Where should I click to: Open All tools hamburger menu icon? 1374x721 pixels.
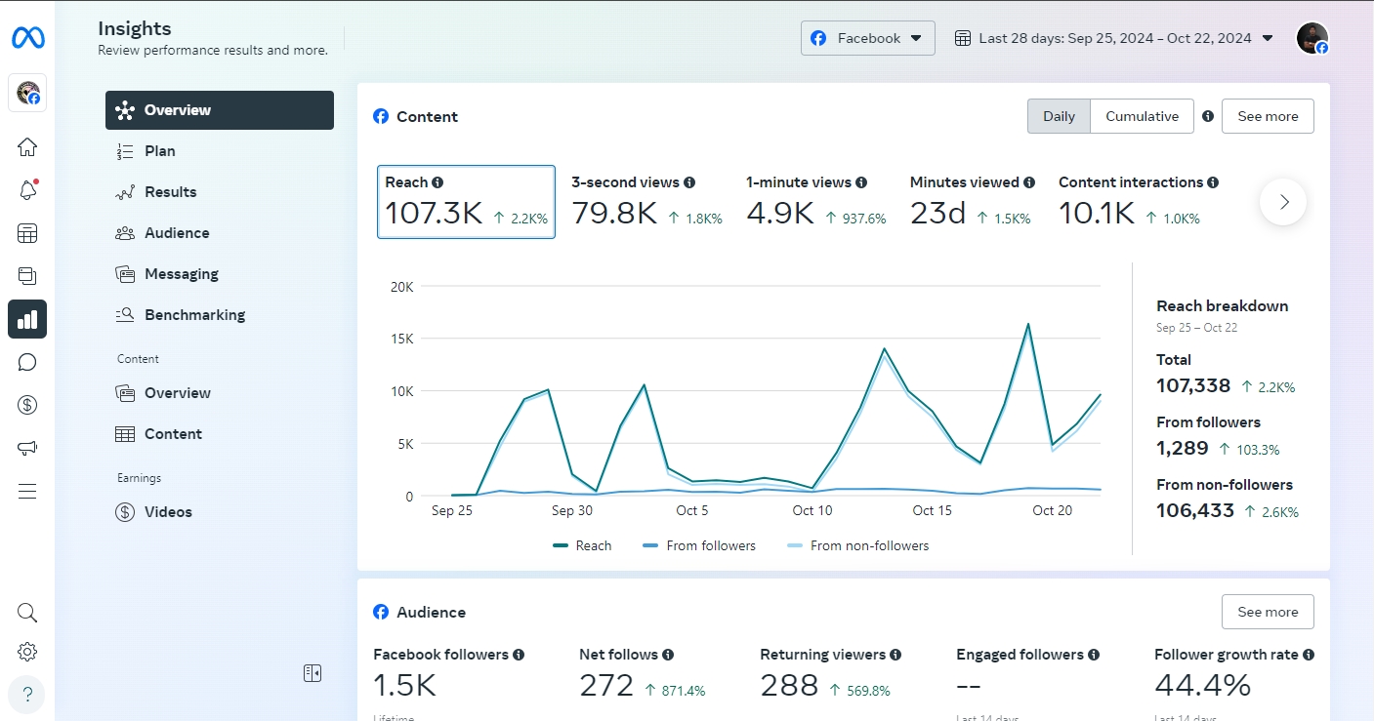[x=27, y=491]
